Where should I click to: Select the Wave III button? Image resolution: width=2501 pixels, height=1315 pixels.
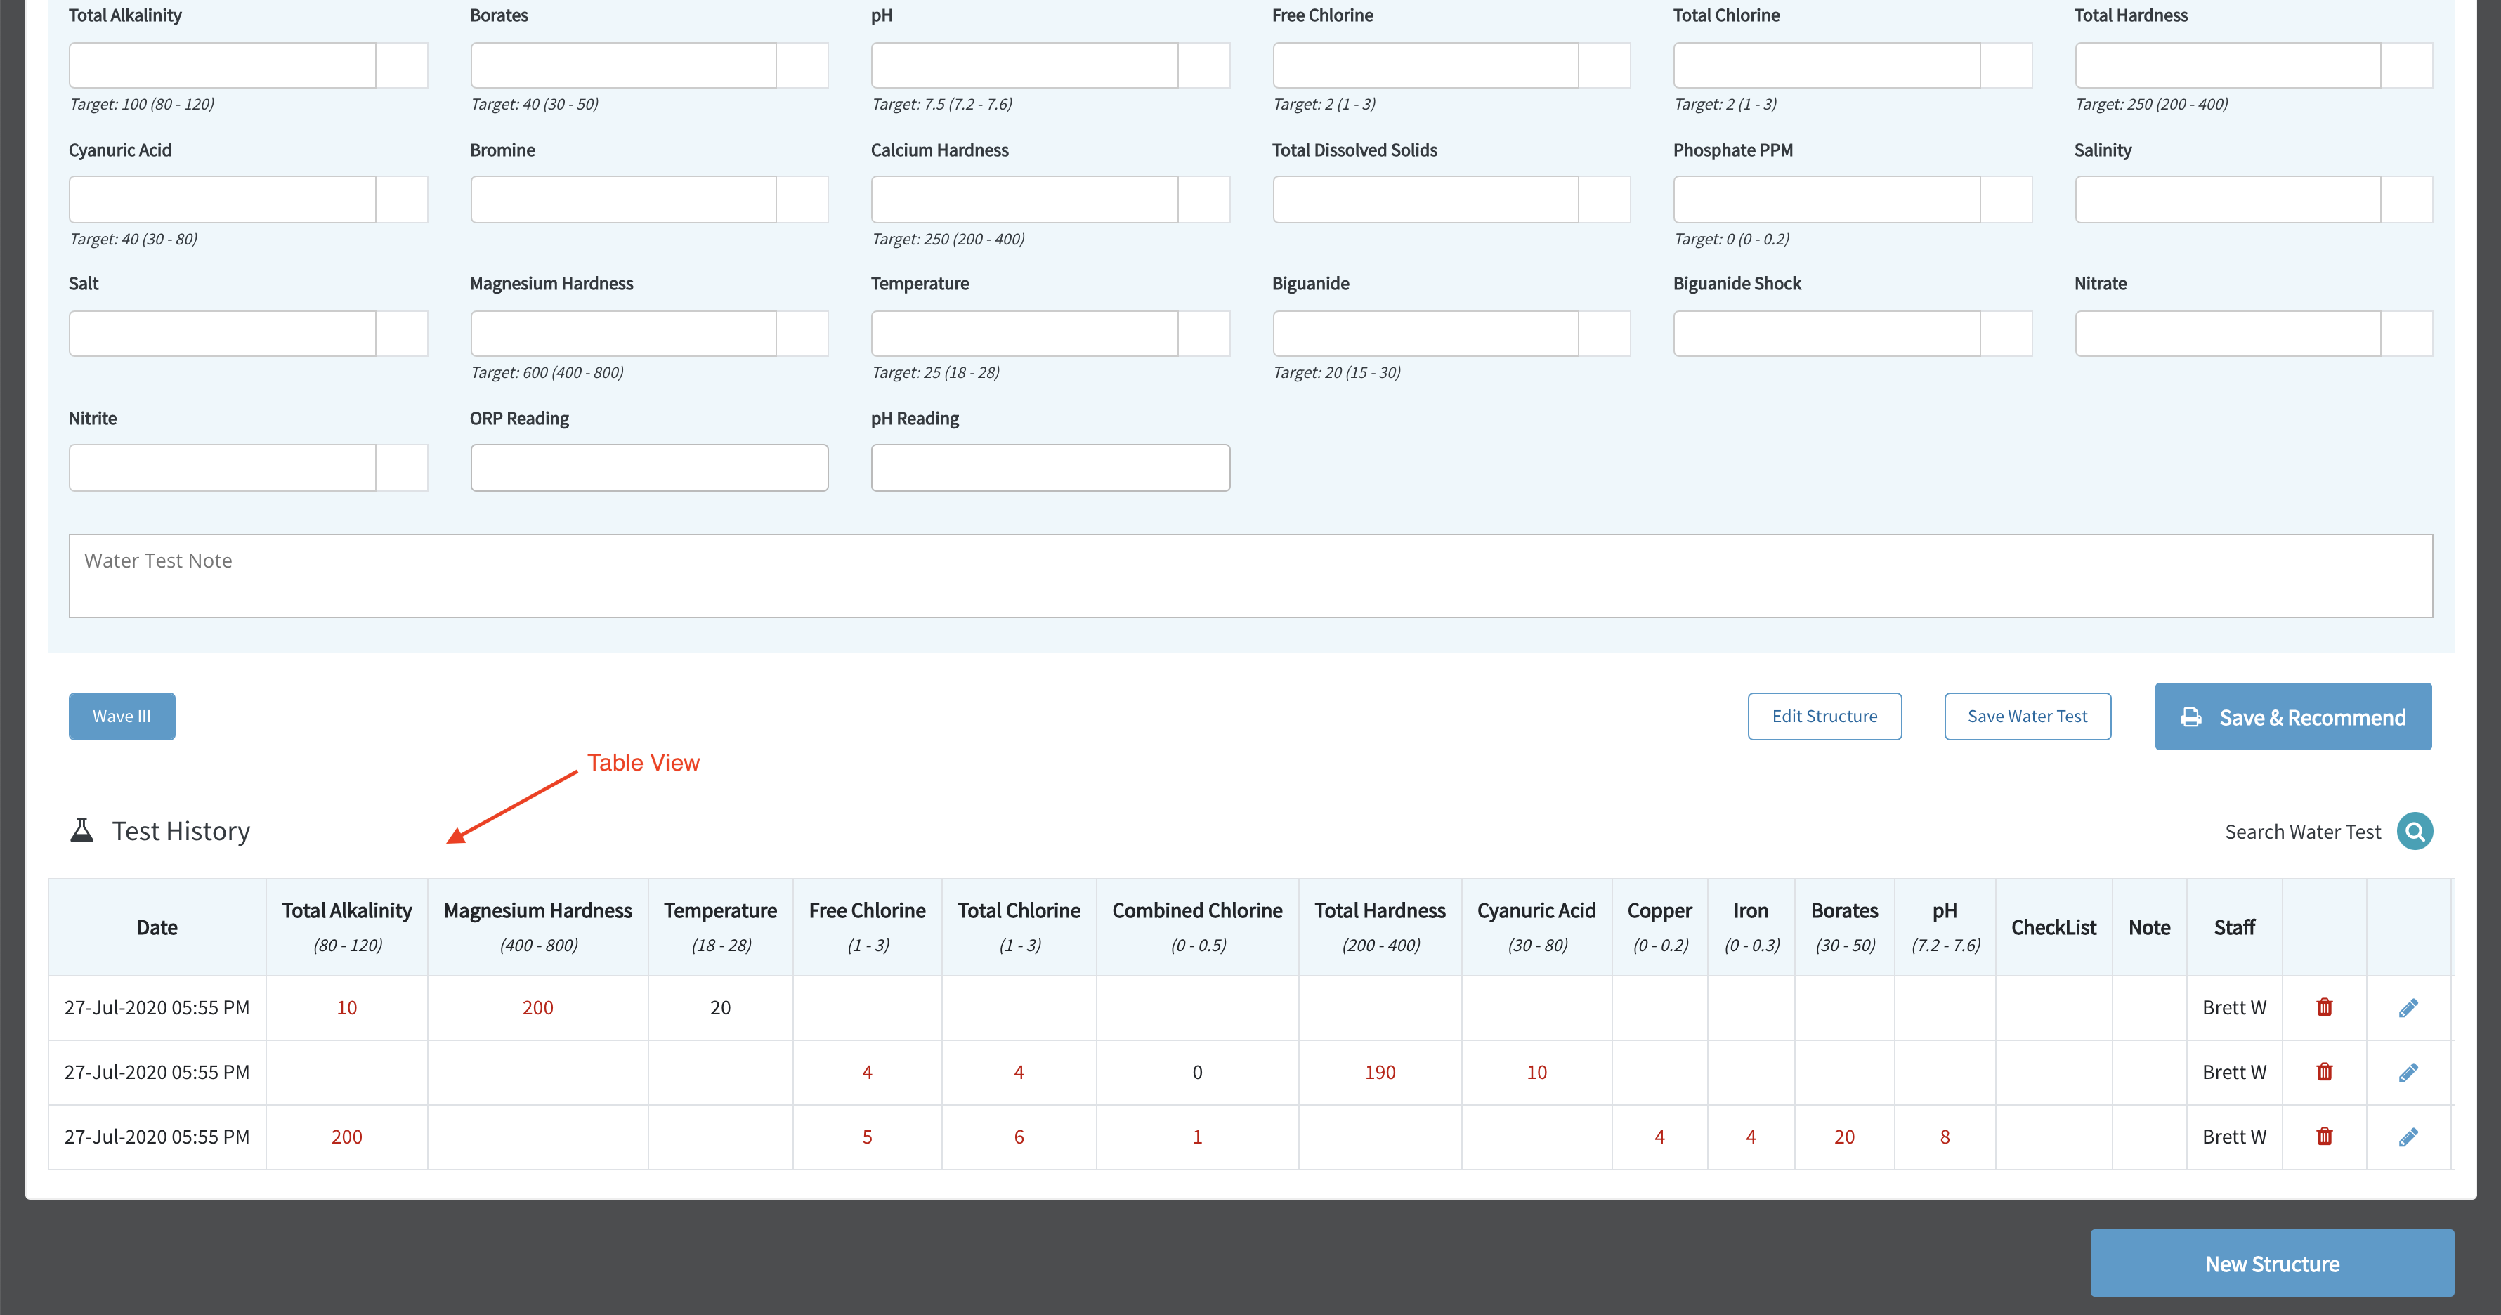[122, 717]
